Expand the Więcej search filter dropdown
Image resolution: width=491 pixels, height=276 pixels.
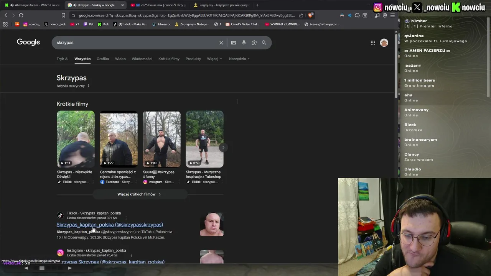pyautogui.click(x=214, y=59)
